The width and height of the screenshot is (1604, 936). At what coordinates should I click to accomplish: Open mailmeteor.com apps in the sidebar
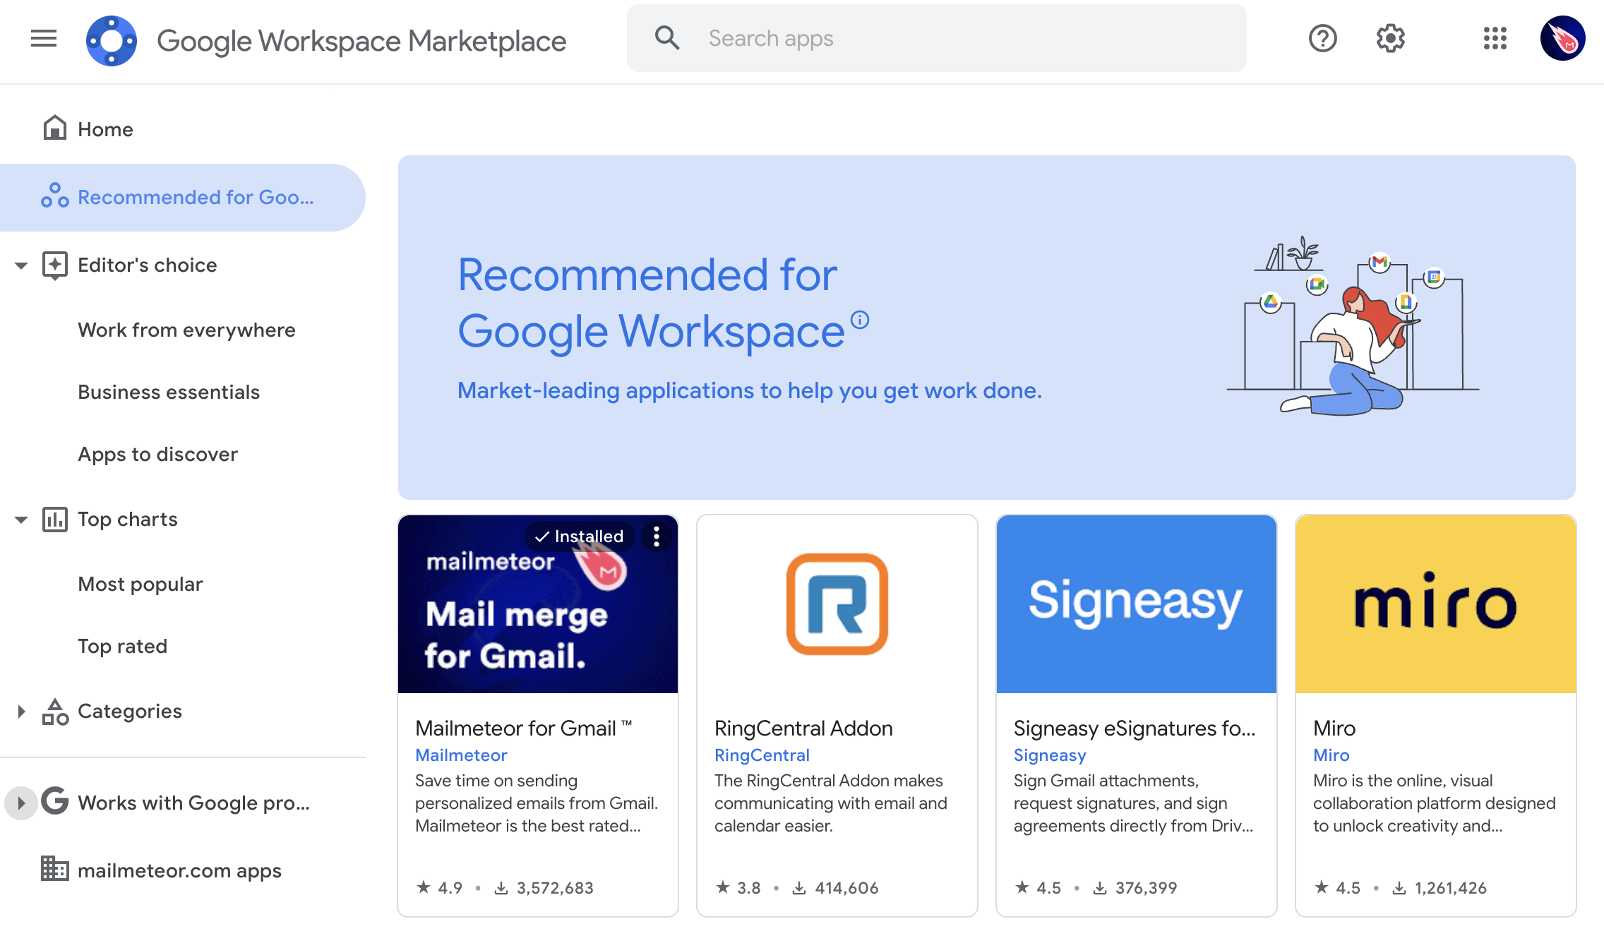pyautogui.click(x=179, y=870)
